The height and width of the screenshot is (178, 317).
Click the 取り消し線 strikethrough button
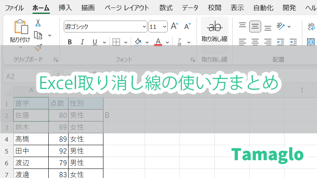pyautogui.click(x=214, y=31)
